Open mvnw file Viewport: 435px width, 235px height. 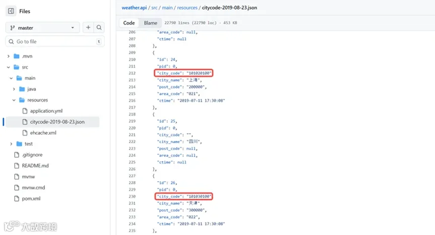(x=28, y=177)
